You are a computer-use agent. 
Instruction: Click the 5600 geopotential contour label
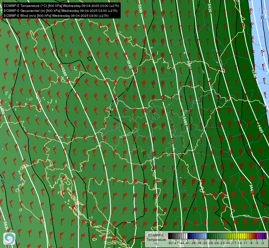[2, 110]
